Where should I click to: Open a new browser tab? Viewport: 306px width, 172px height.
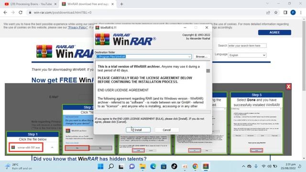(121, 4)
